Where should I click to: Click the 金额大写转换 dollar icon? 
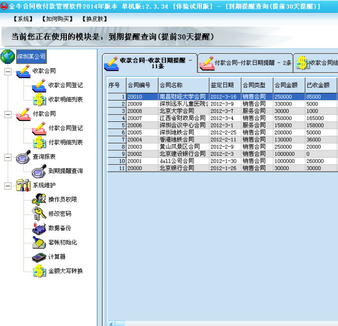pos(39,271)
